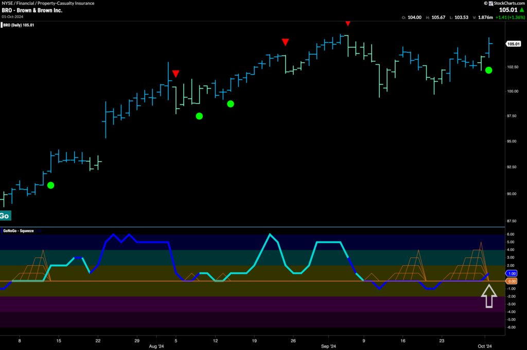Click the red countertrend arrow above September high
The width and height of the screenshot is (527, 350).
pyautogui.click(x=348, y=23)
